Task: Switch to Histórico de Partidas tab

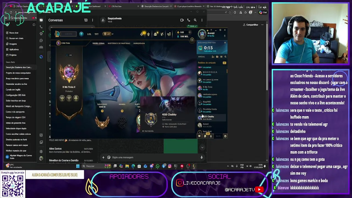Action: point(119,43)
